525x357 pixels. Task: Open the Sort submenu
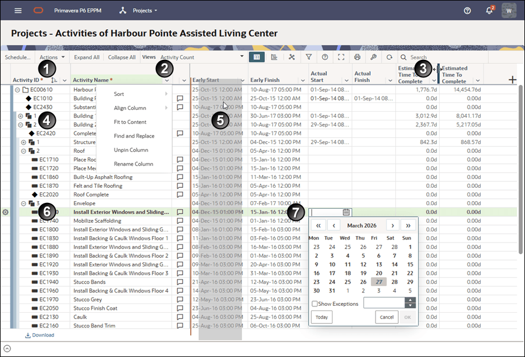tap(134, 94)
